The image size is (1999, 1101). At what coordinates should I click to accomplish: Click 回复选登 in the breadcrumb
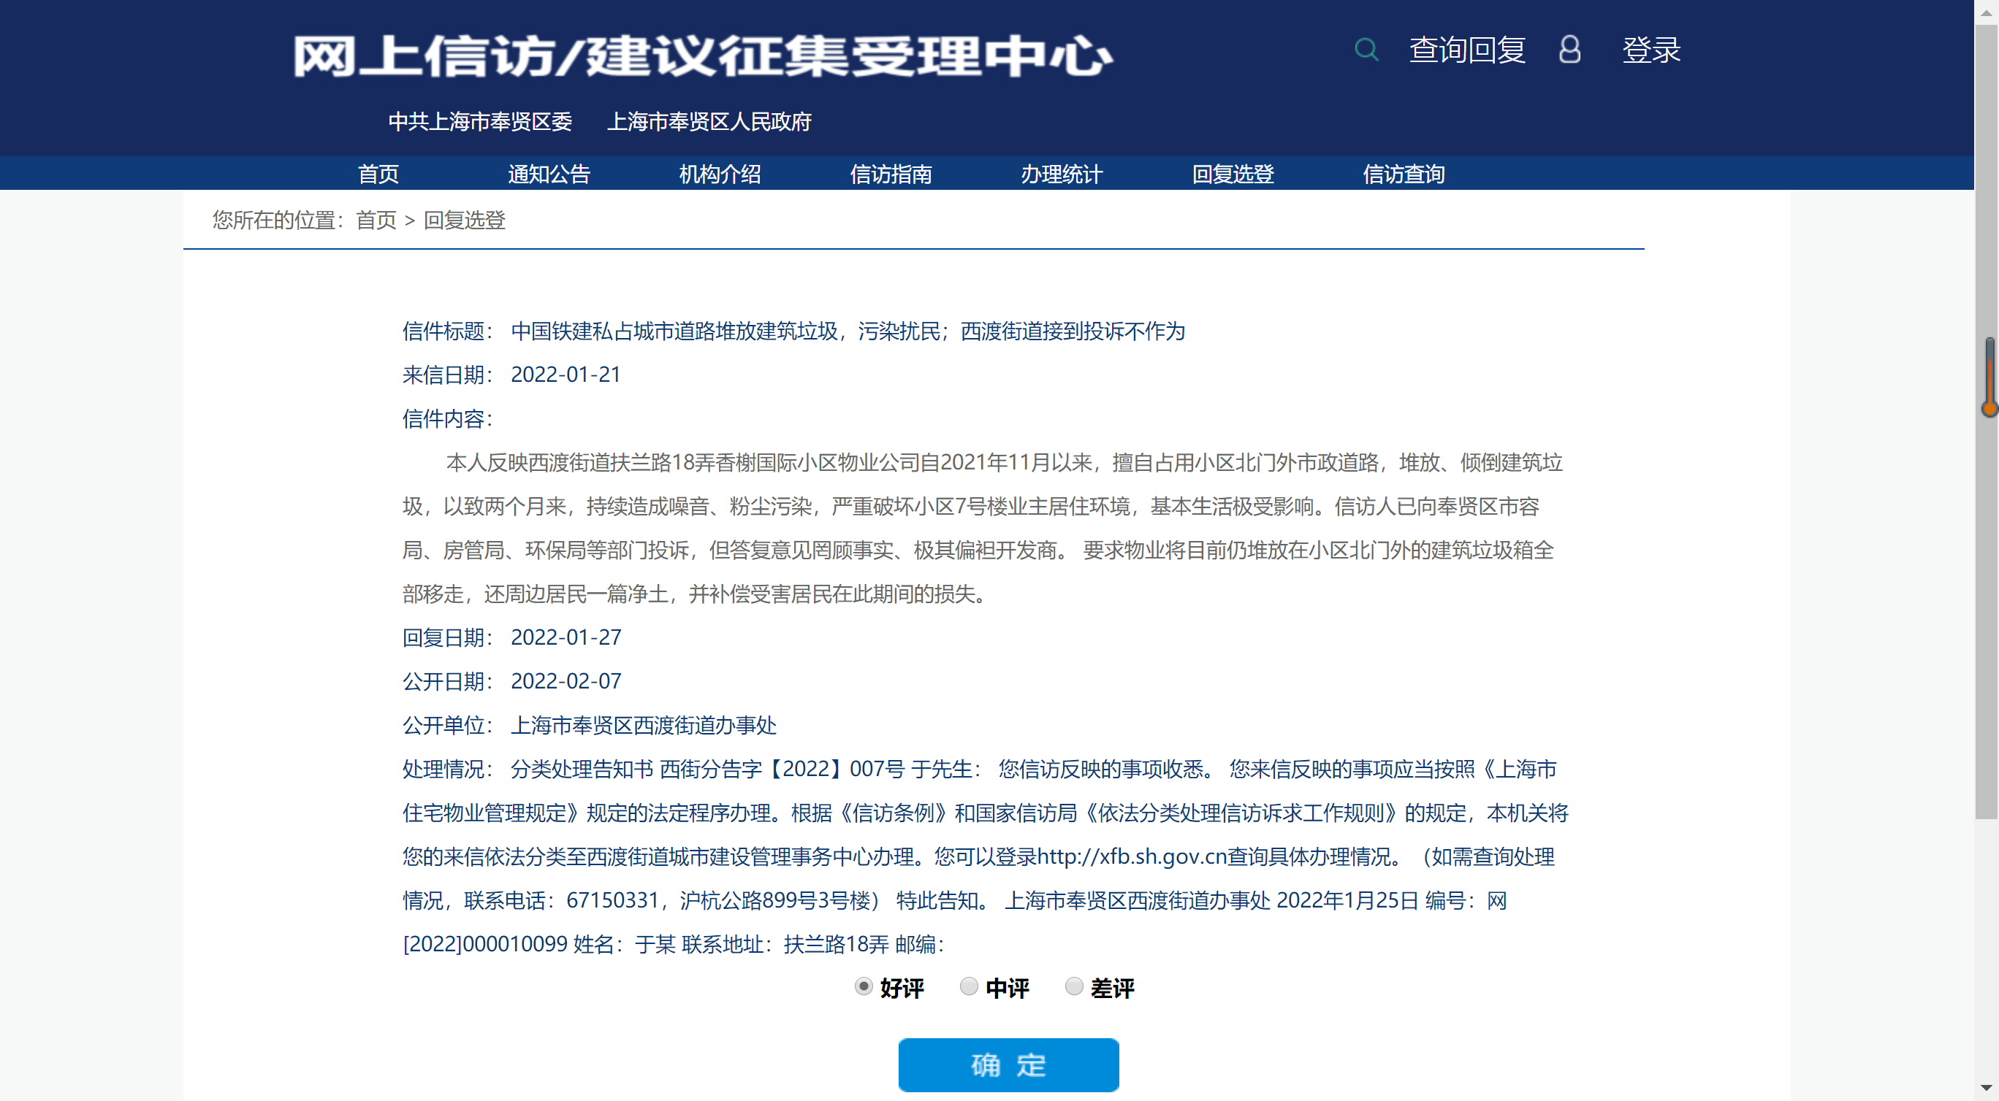[464, 220]
